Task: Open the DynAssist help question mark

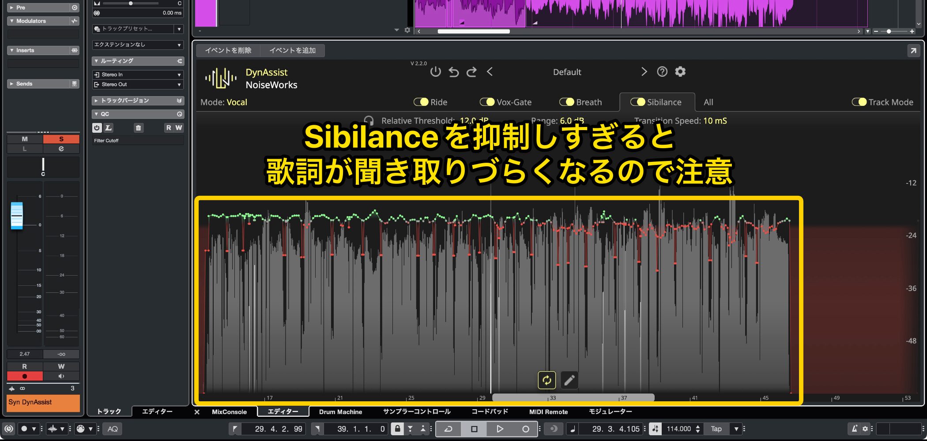Action: (662, 72)
